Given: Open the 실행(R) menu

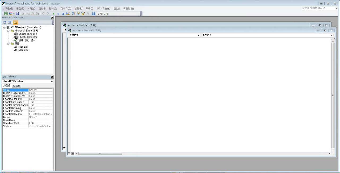Looking at the screenshot, I should [78, 8].
